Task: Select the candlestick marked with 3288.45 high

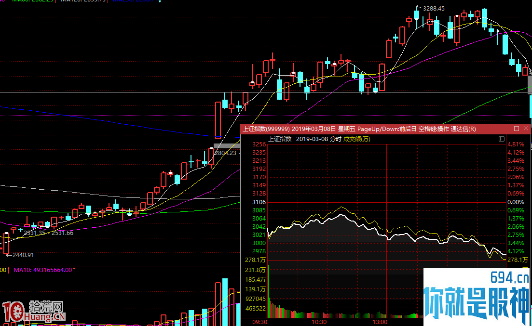Action: [x=416, y=15]
